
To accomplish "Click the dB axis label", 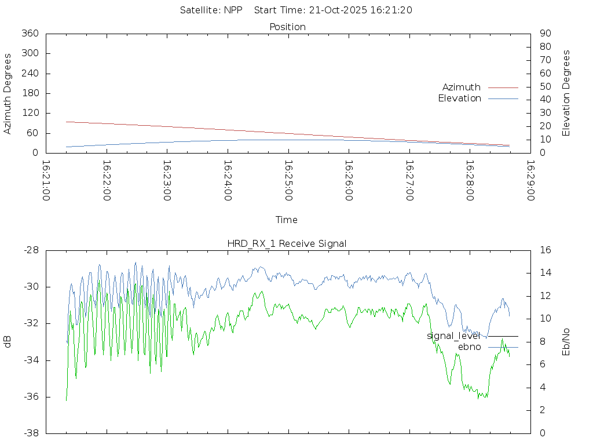I will tap(8, 341).
